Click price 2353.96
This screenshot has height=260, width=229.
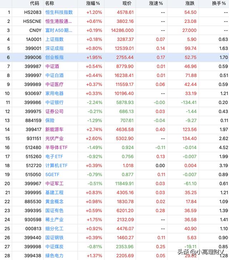pyautogui.click(x=125, y=247)
